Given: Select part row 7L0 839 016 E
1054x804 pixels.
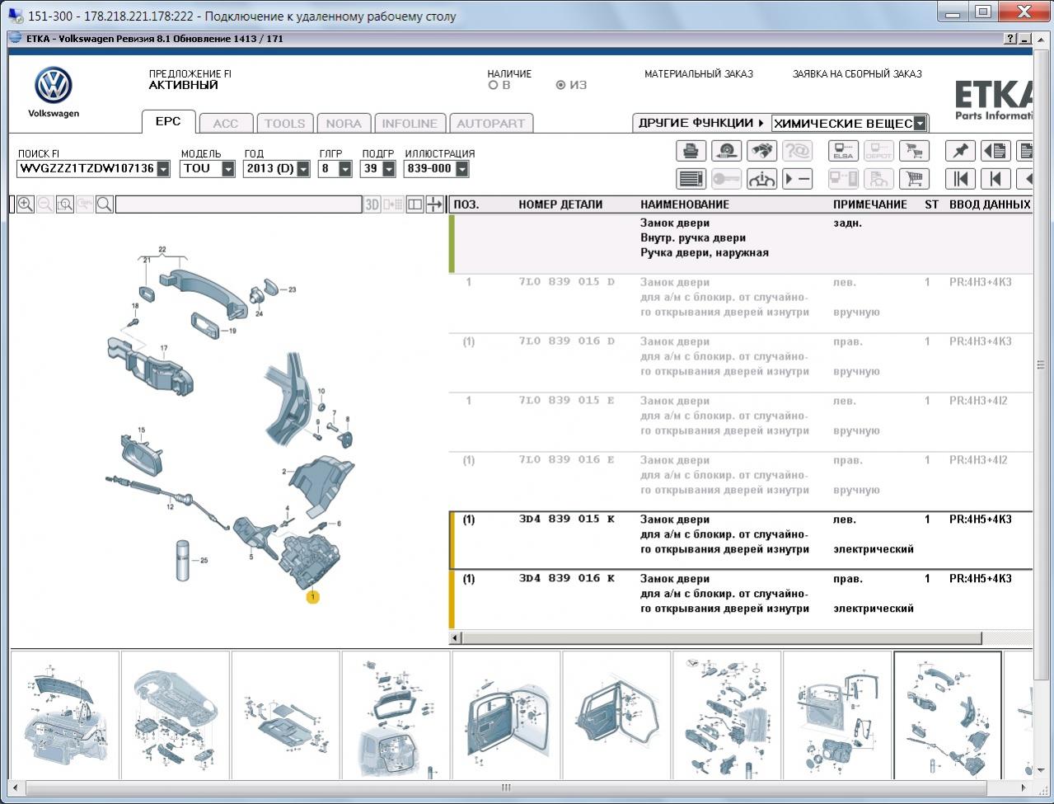Looking at the screenshot, I should click(x=742, y=482).
